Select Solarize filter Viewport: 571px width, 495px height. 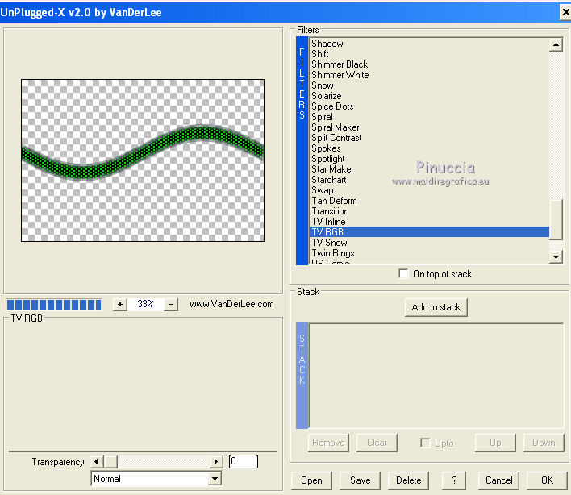[429, 96]
